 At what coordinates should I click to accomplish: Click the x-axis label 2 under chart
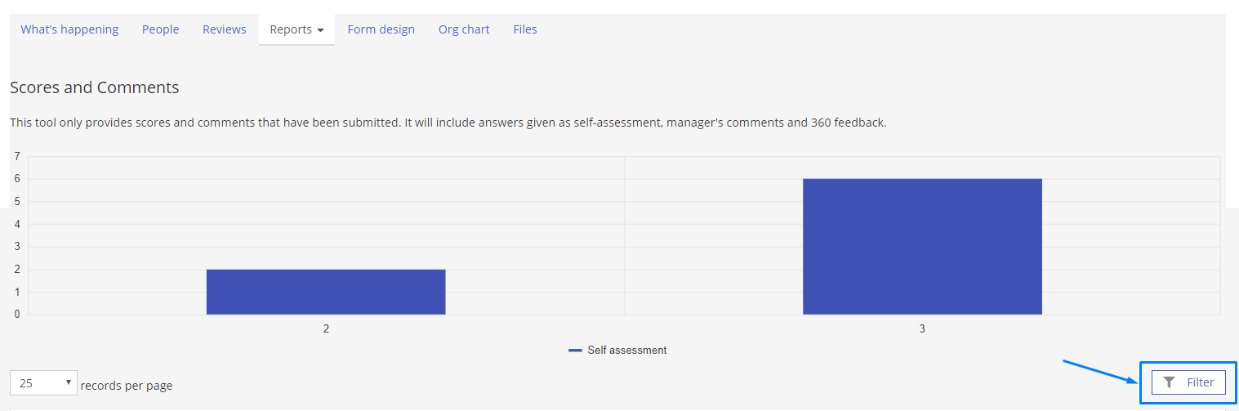point(326,328)
